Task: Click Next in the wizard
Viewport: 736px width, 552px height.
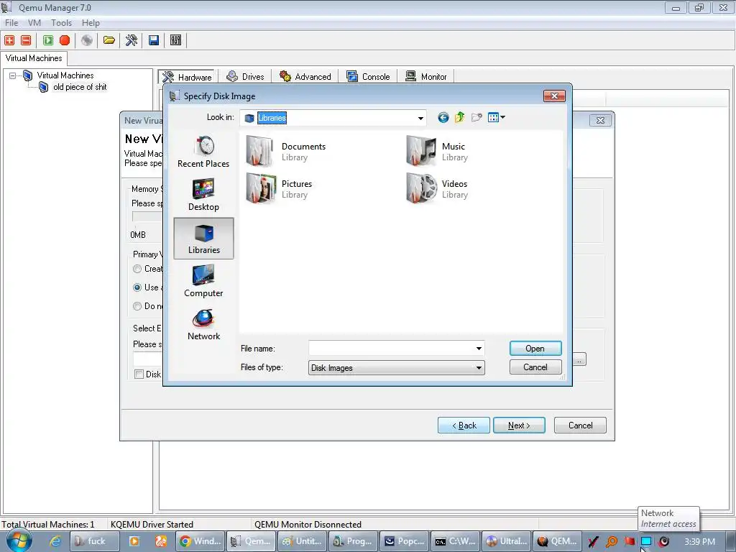Action: (519, 425)
